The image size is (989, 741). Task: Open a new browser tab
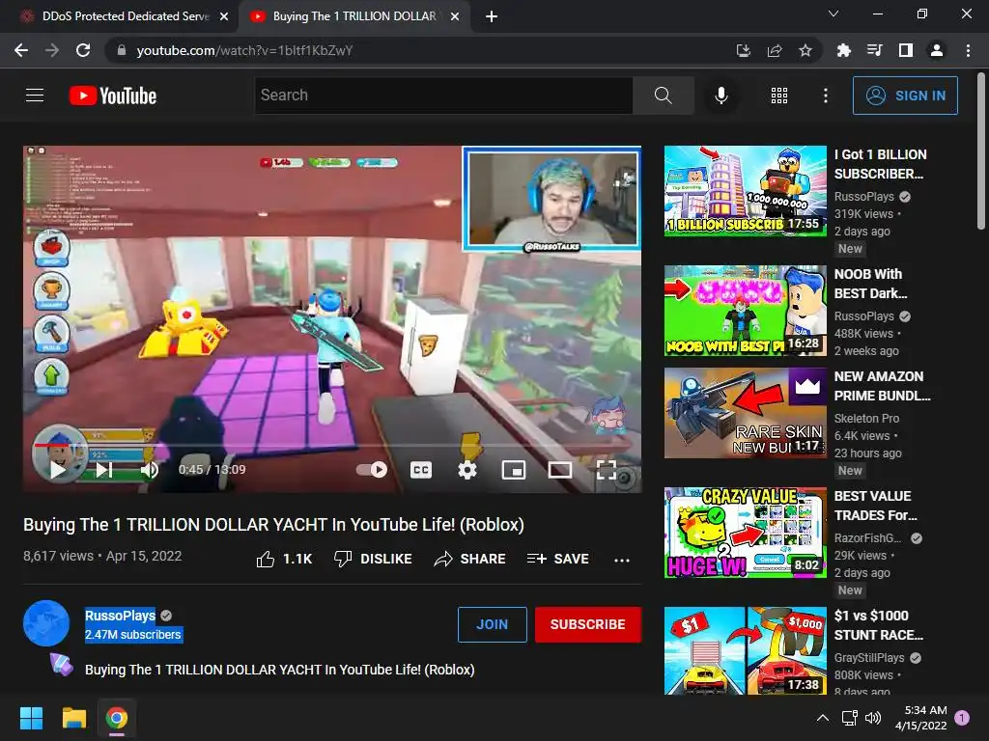(492, 16)
